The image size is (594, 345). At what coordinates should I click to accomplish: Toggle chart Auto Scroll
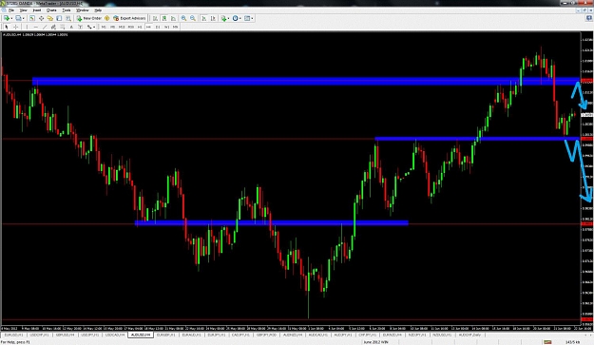(x=203, y=18)
